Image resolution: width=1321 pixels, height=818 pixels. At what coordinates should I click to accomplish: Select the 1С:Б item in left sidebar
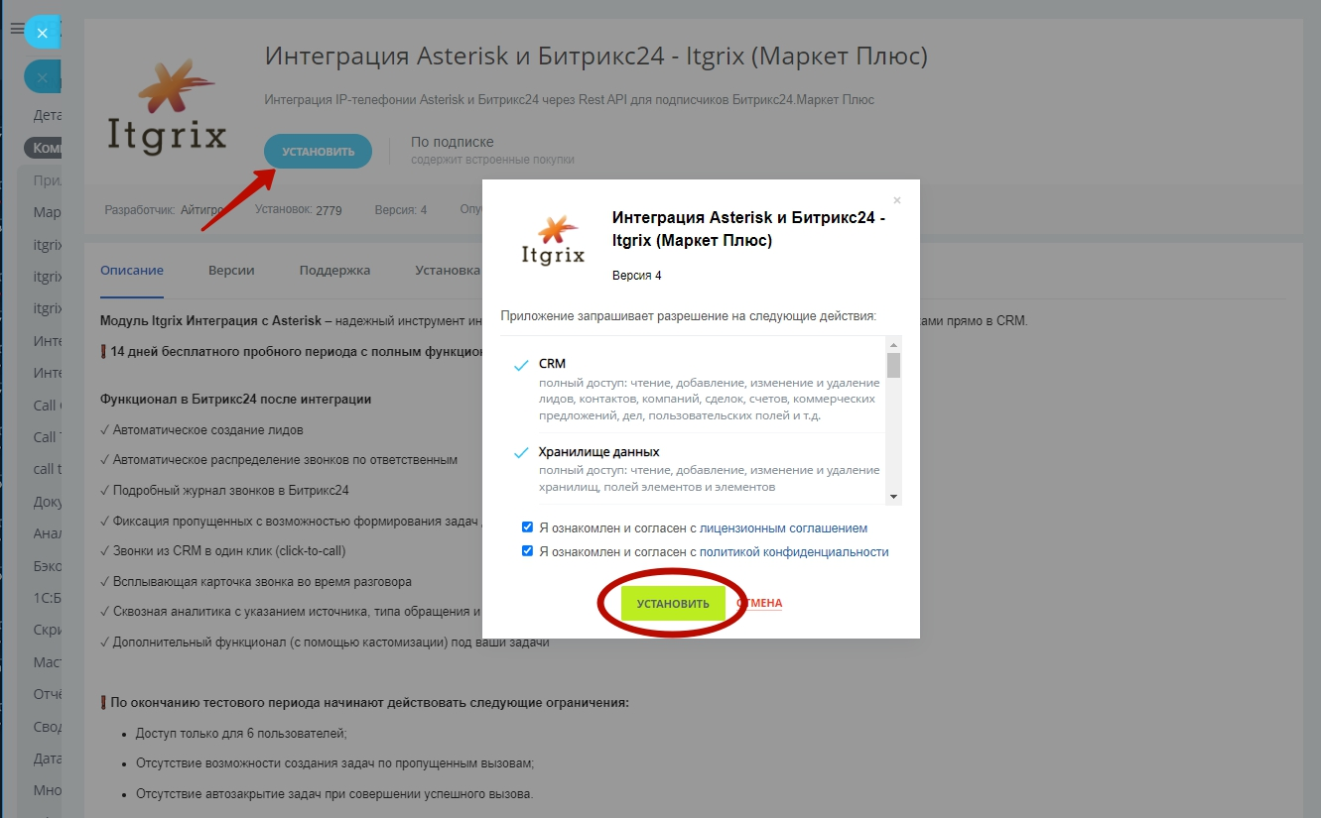tap(48, 598)
